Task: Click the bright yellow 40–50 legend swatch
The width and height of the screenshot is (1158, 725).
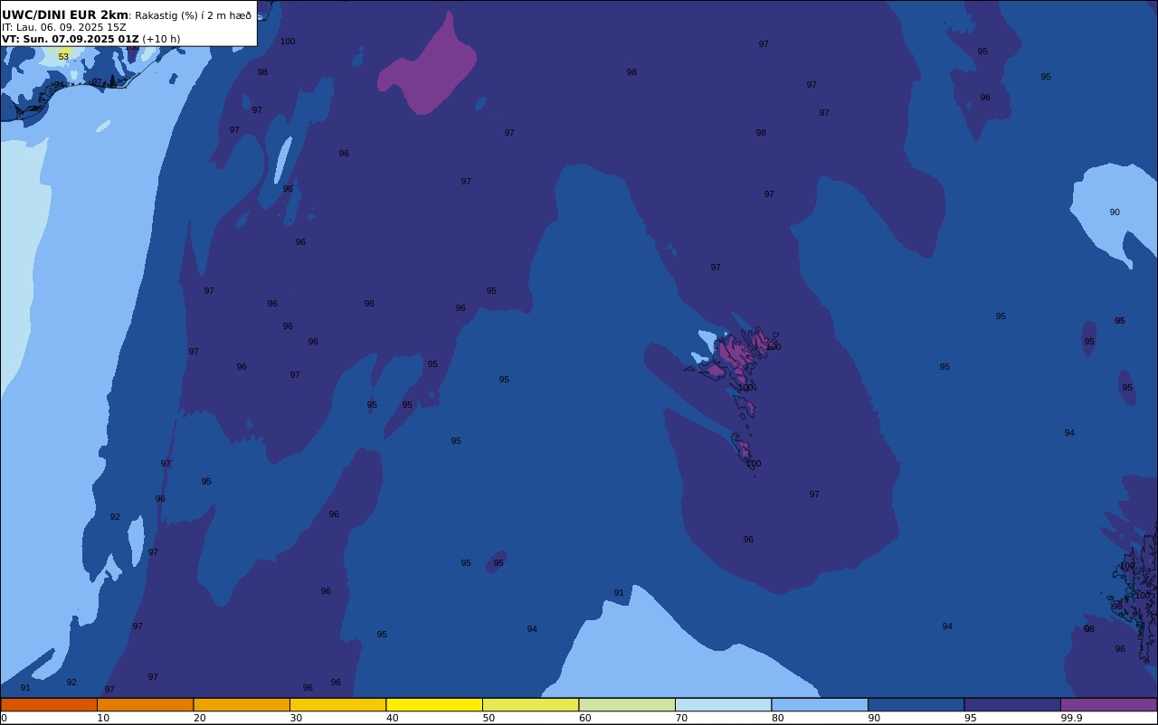Action: (x=434, y=704)
